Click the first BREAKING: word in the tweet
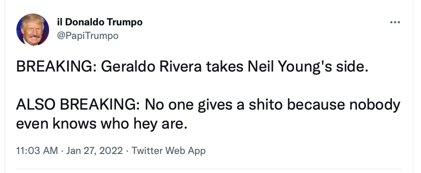Screen dimensions: 421x173 (56, 67)
